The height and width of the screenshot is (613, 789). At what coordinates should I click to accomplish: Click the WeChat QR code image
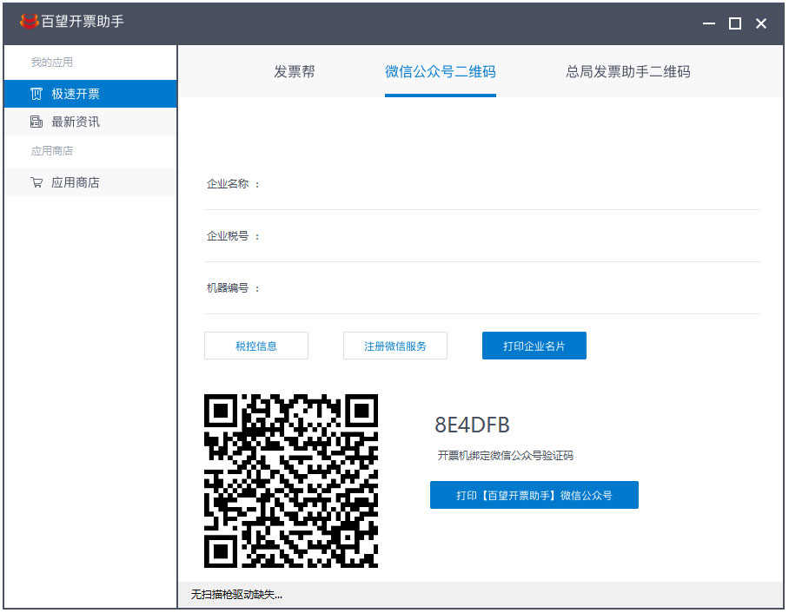coord(291,481)
